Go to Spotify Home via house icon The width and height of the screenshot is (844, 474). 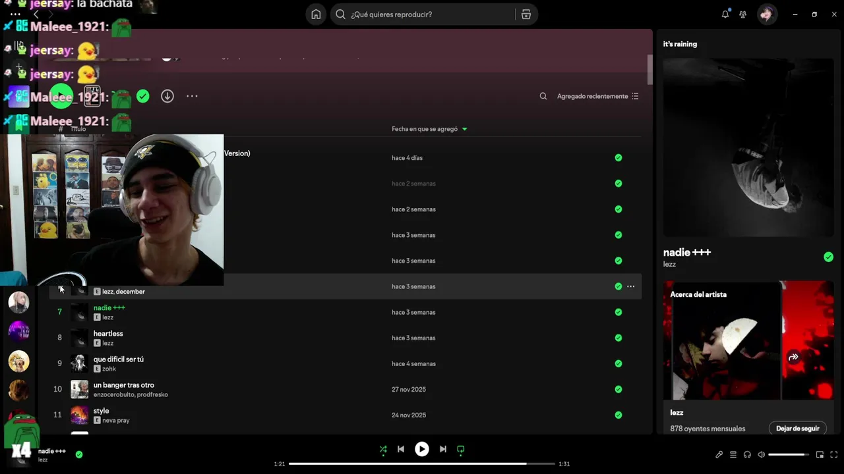(x=316, y=14)
